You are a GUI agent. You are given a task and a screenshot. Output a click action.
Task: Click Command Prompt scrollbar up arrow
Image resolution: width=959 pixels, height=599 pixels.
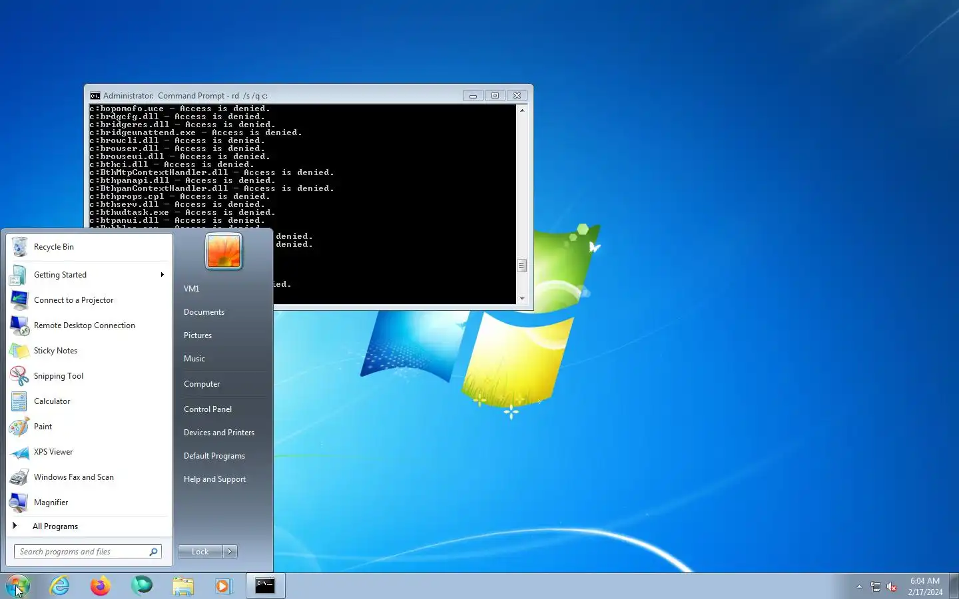click(x=522, y=110)
